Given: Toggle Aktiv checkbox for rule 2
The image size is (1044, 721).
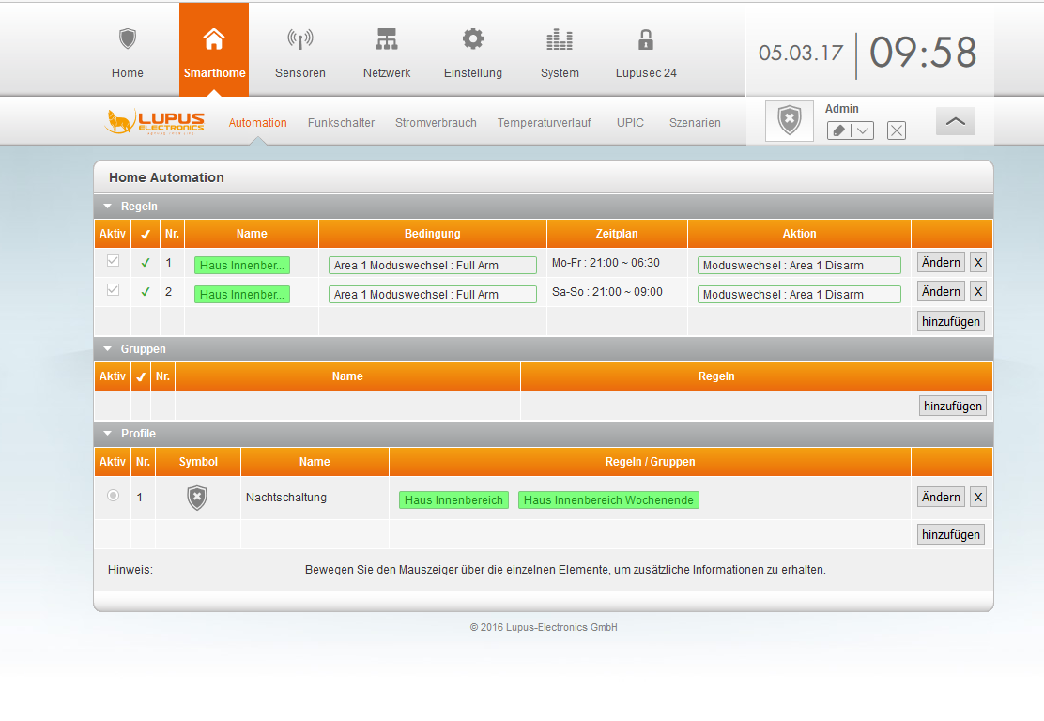Looking at the screenshot, I should point(113,291).
